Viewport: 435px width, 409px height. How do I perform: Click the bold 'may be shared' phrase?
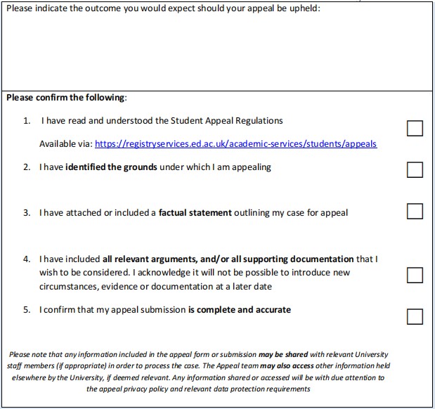tap(283, 355)
